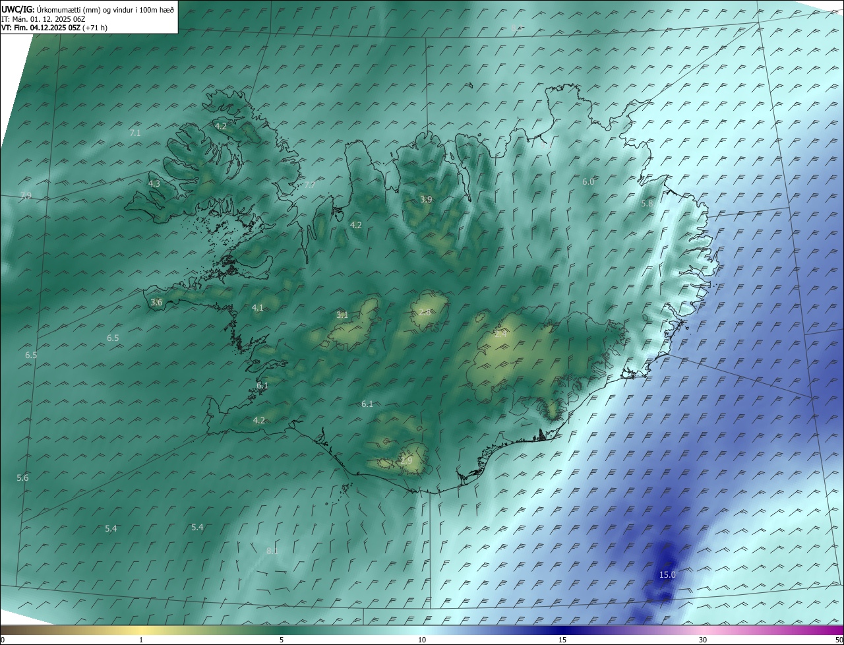The height and width of the screenshot is (645, 844).
Task: Click the 2.8 value label
Action: [425, 312]
